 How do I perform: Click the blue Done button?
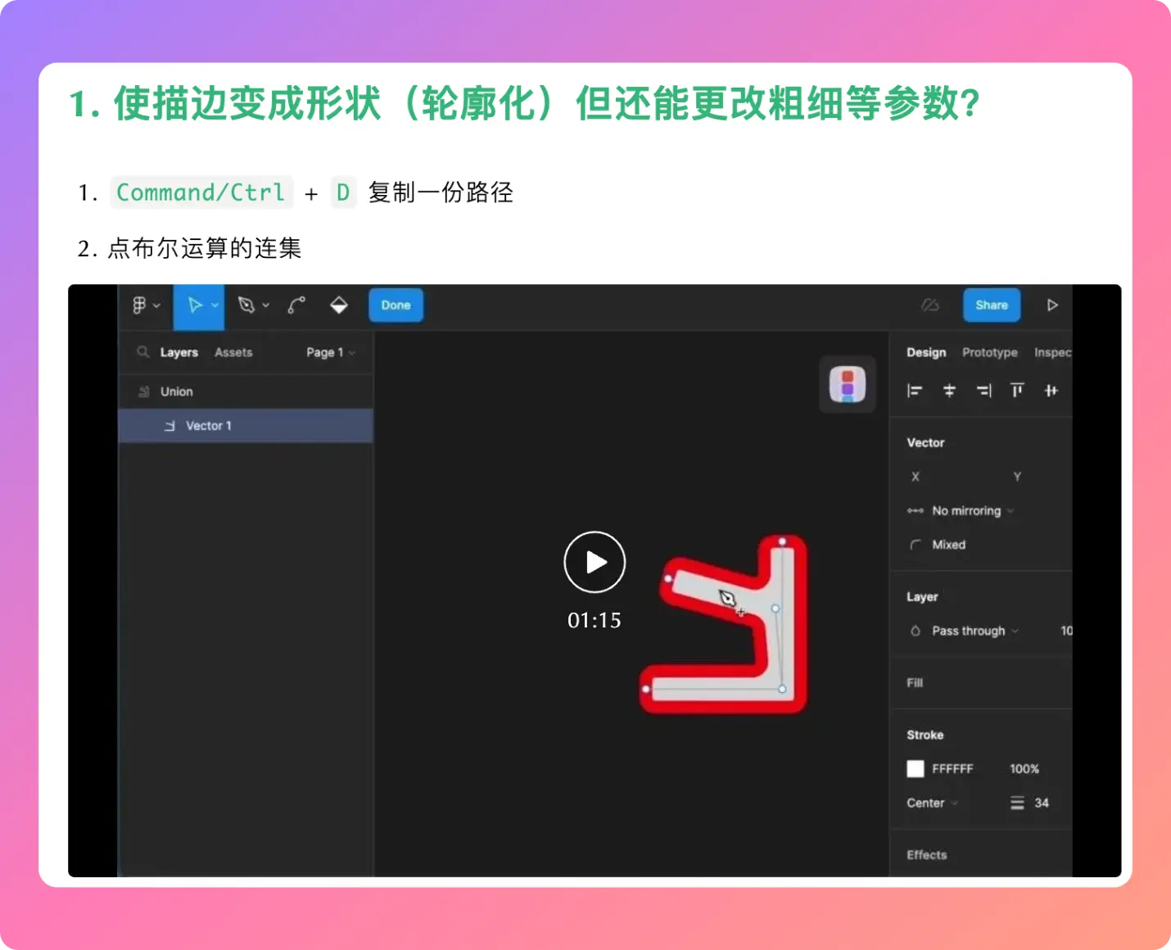[x=396, y=305]
